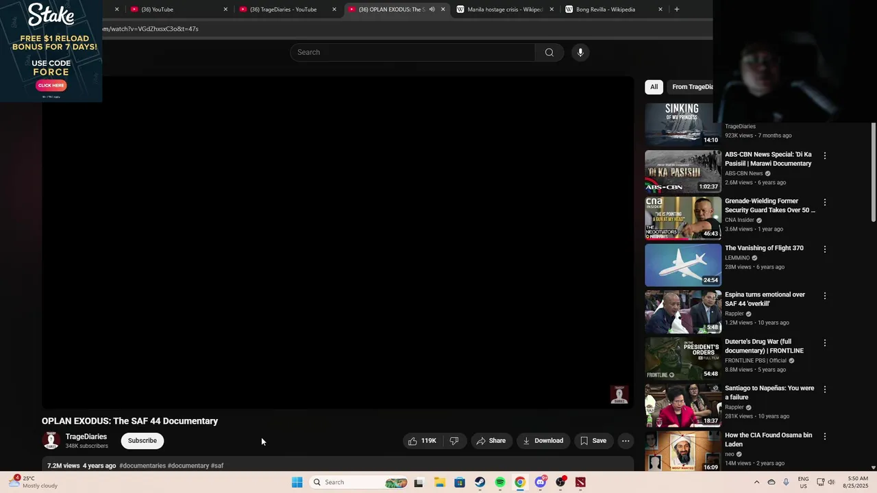The image size is (877, 493).
Task: Click the Stake ad CLICK HERE button
Action: click(x=51, y=86)
